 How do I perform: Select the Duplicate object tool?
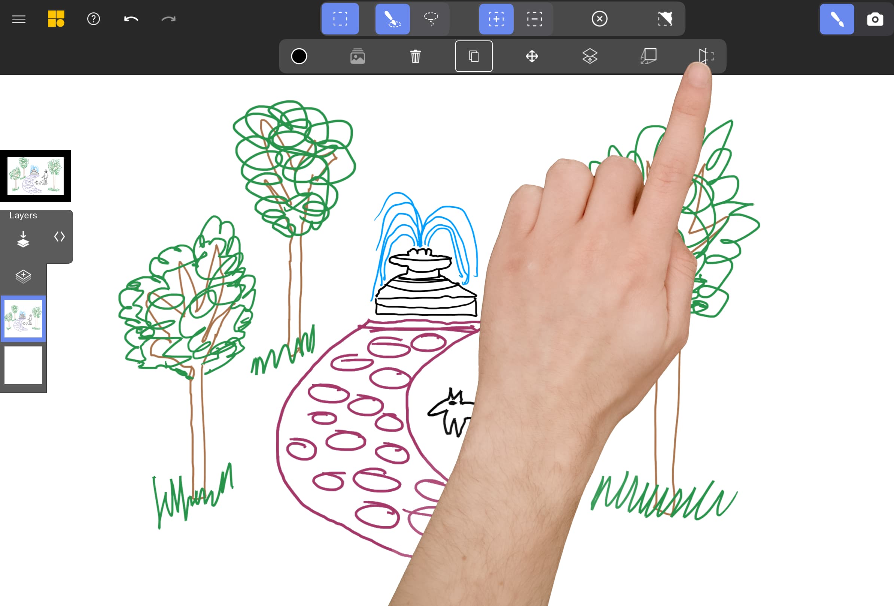click(x=473, y=55)
